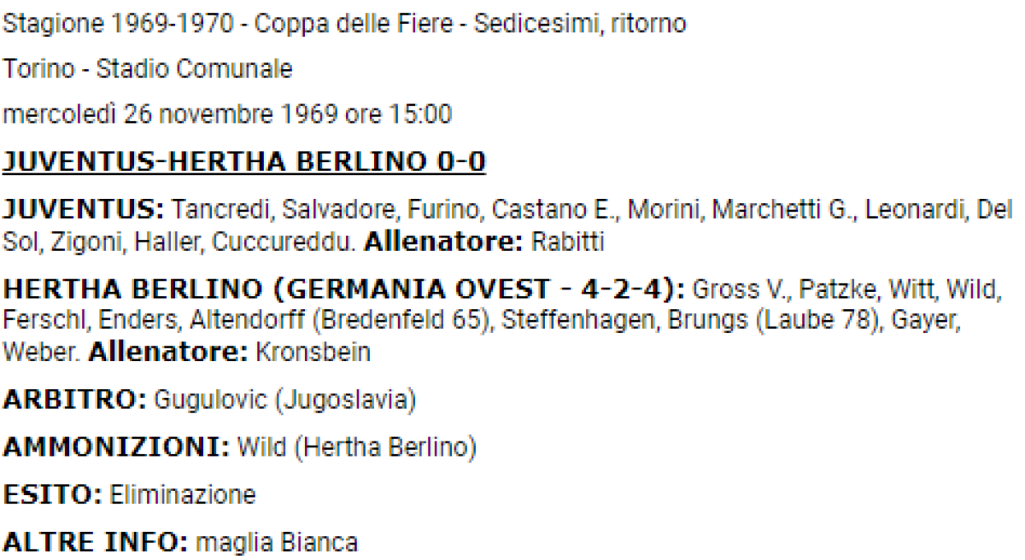Click the ARBITRO label
1025x560 pixels.
click(75, 400)
